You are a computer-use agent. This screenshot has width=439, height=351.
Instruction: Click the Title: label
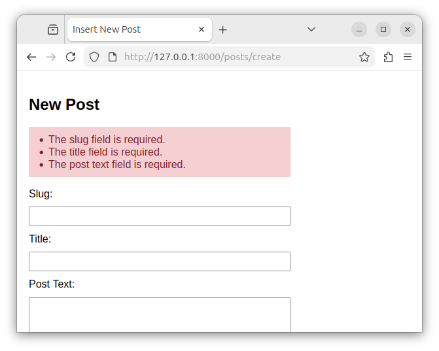coord(40,239)
